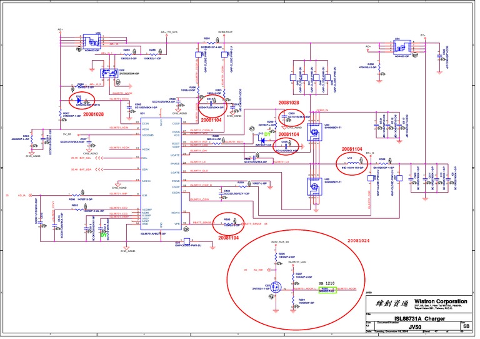
Task: Click the Q22 2N7002EDW dual transistor symbol
Action: coord(109,73)
